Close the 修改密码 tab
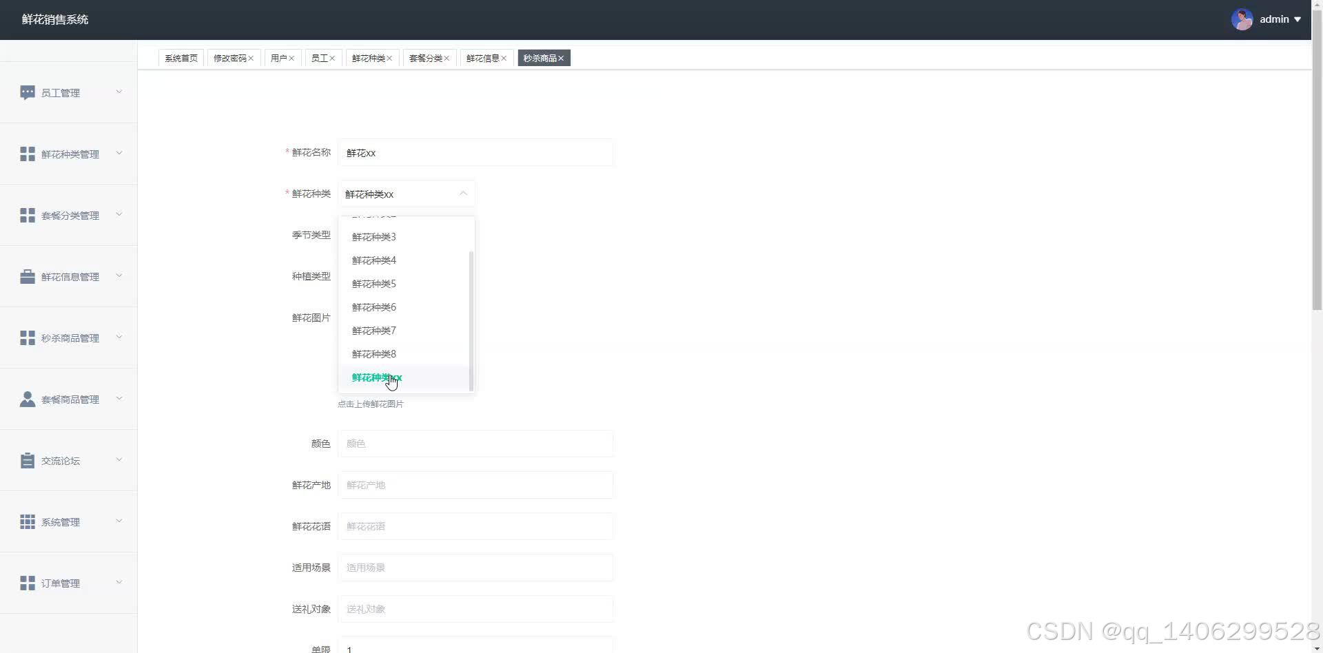 pos(251,59)
